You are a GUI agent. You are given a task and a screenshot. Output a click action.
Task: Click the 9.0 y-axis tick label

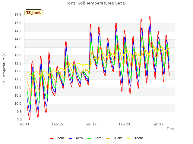[x=19, y=120]
